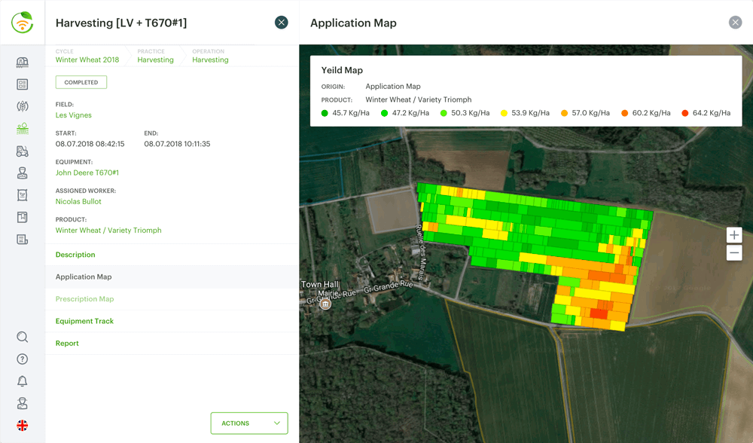Expand the Actions dropdown
Viewport: 753px width, 443px height.
[249, 423]
